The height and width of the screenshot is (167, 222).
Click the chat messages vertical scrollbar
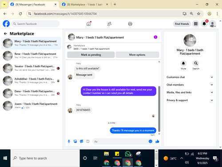click(x=159, y=109)
